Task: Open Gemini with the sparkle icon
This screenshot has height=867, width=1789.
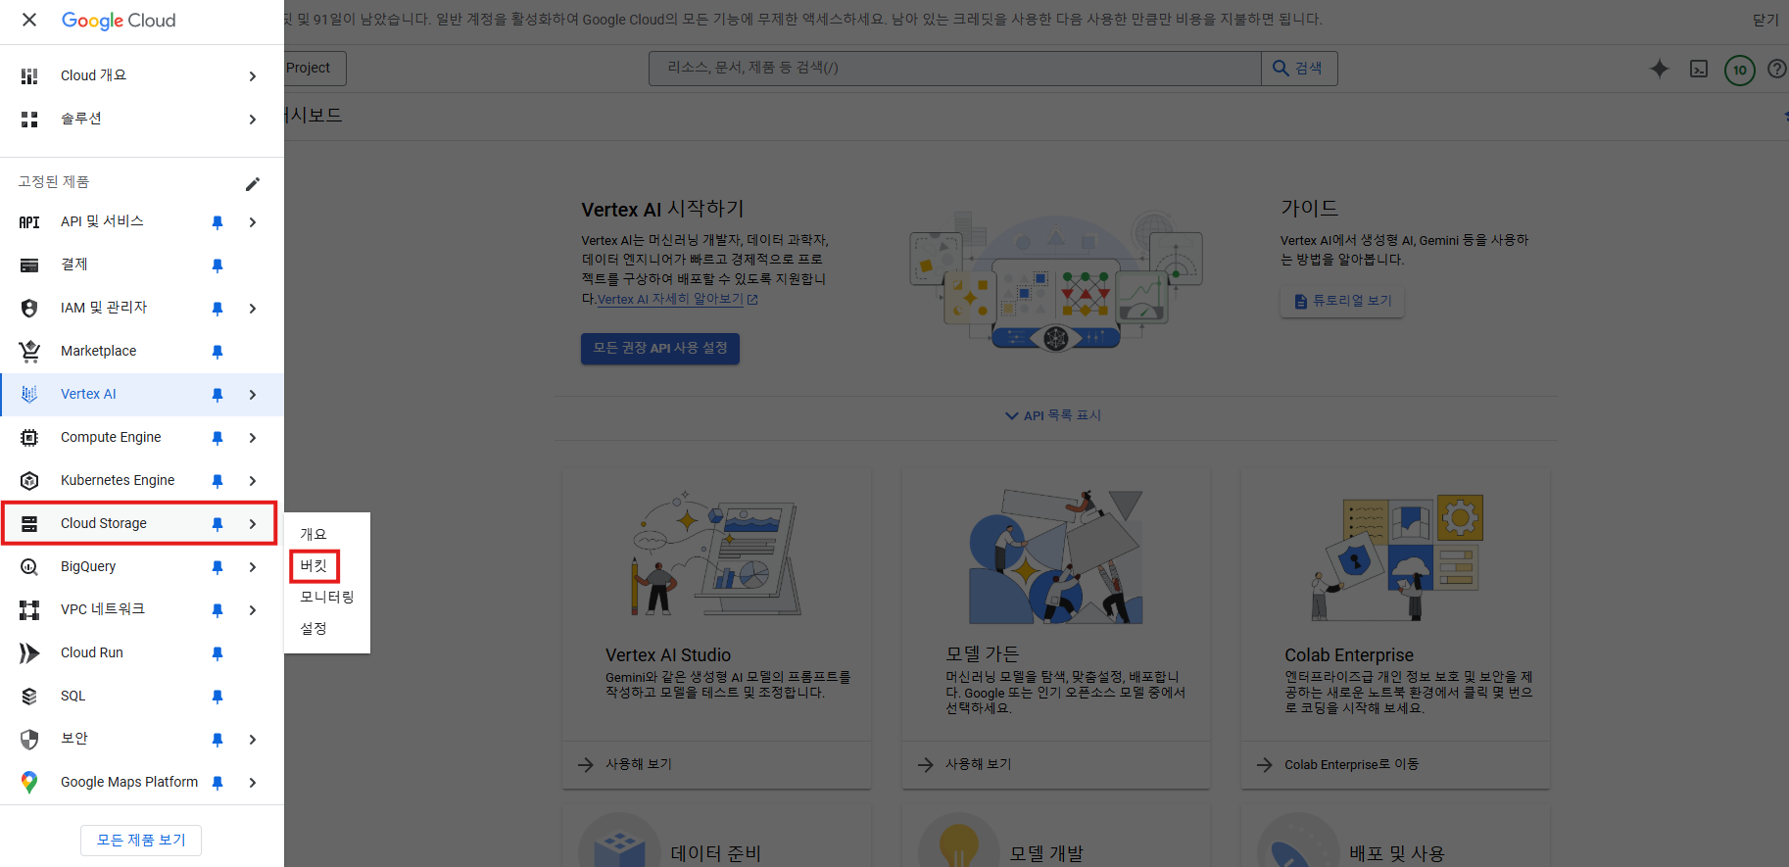Action: point(1659,69)
